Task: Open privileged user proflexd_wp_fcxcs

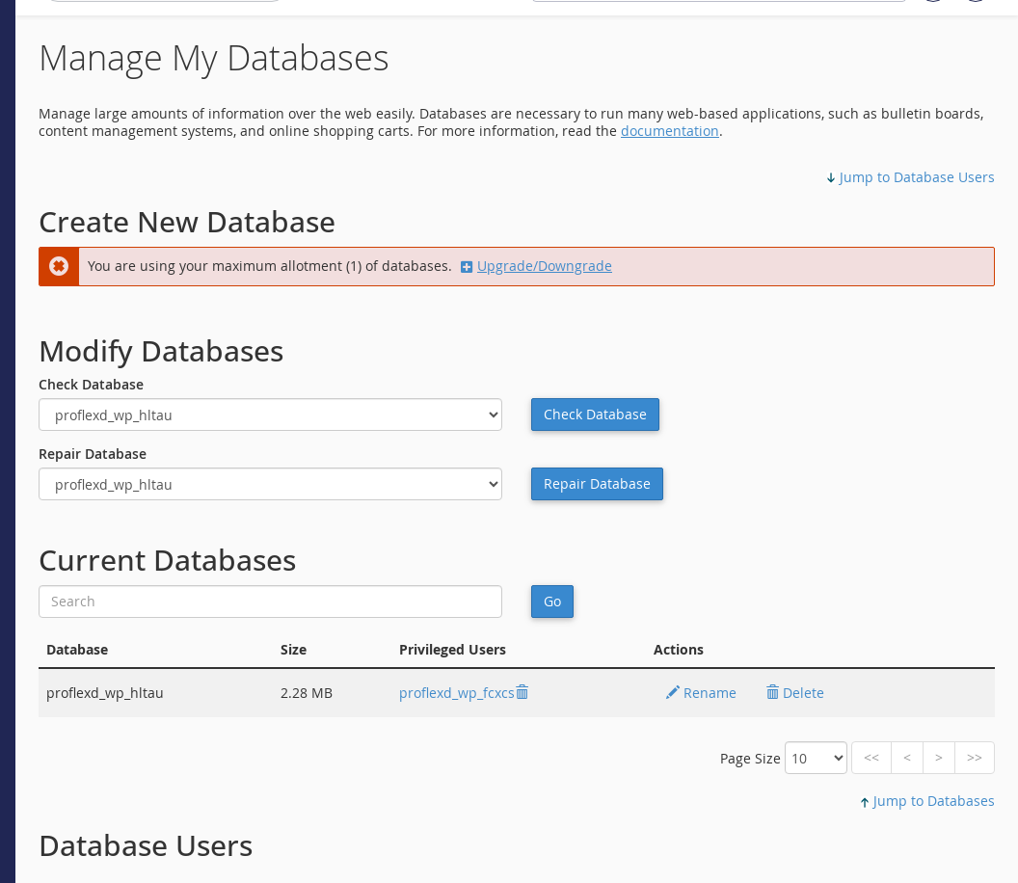Action: coord(456,693)
